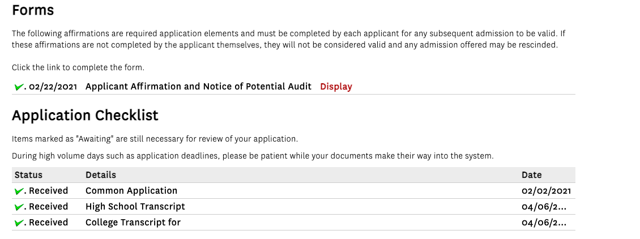Click the green checkmark beside the 02/22/2021 form
This screenshot has height=239, width=640.
pos(19,87)
